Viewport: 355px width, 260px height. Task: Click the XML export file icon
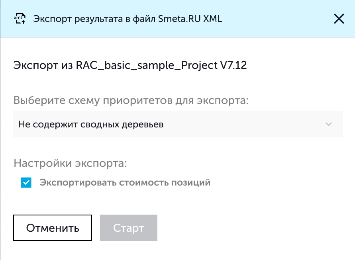pyautogui.click(x=20, y=19)
